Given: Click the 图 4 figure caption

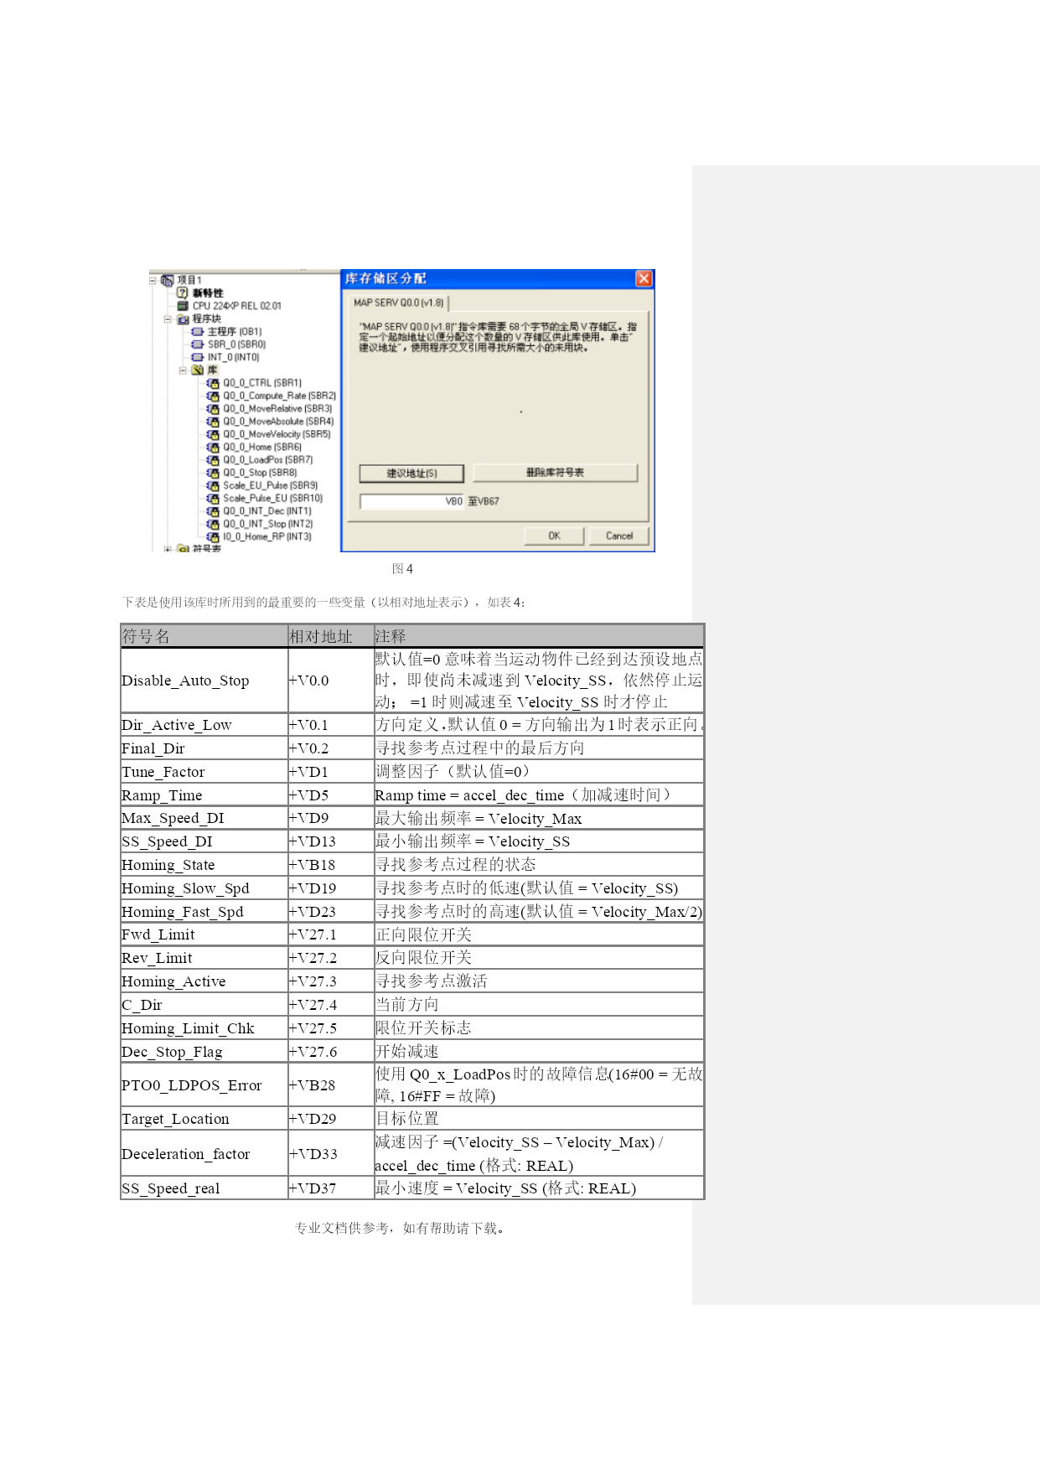Looking at the screenshot, I should click(402, 569).
